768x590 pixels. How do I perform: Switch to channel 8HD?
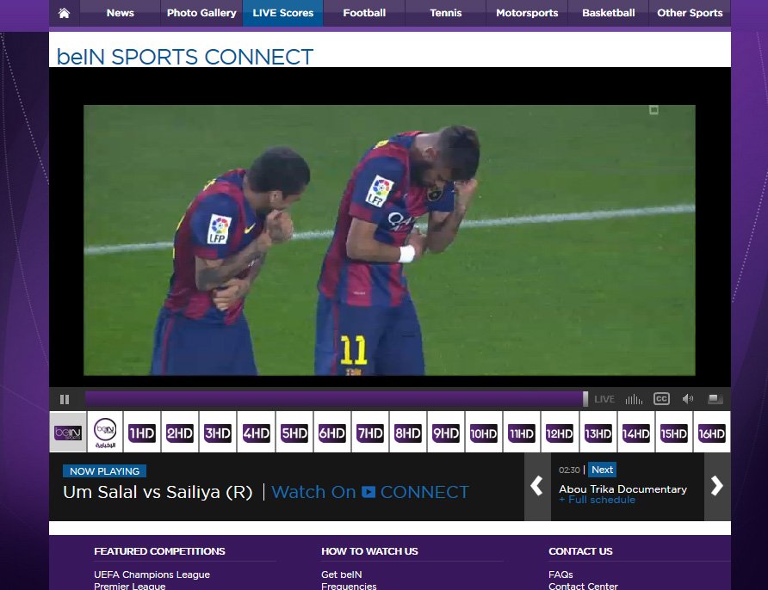[408, 433]
